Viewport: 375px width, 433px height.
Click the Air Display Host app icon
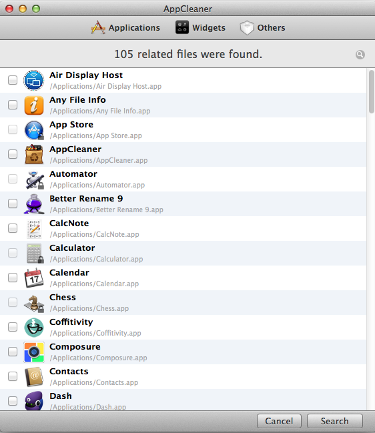[x=33, y=80]
